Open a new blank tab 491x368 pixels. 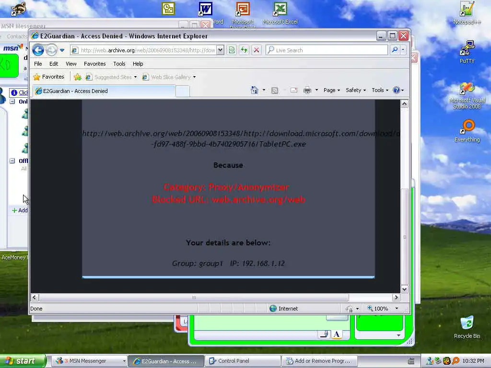183,92
